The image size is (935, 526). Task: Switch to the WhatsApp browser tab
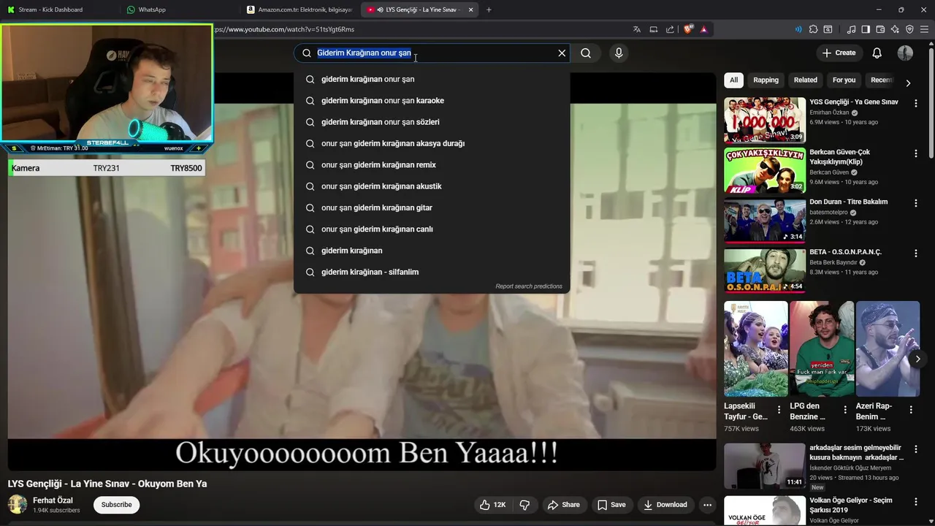(x=179, y=9)
